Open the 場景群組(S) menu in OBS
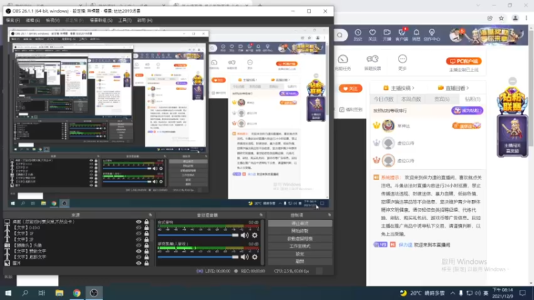 click(101, 21)
